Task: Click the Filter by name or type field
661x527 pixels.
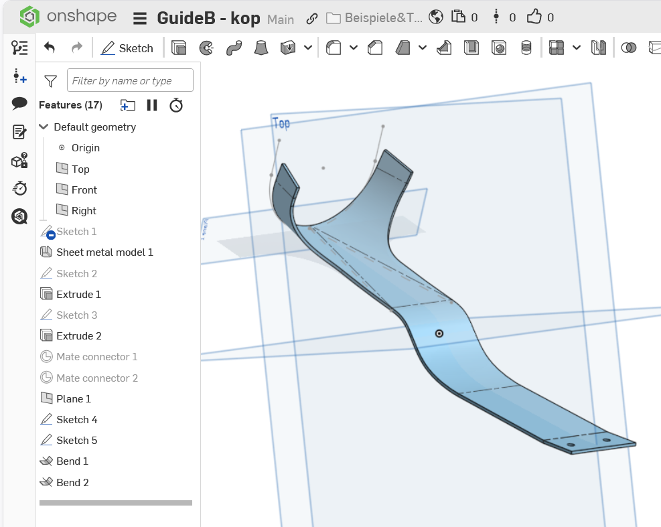Action: (131, 80)
